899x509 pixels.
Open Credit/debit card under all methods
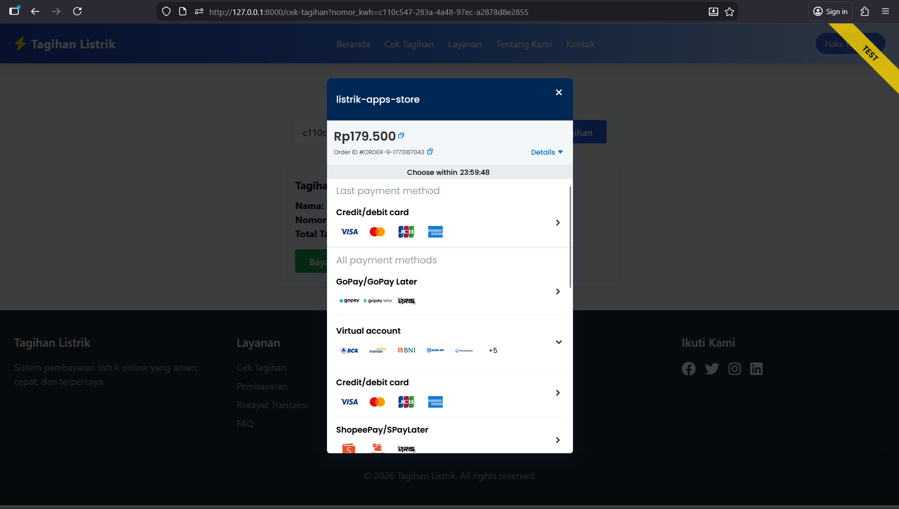coord(450,393)
